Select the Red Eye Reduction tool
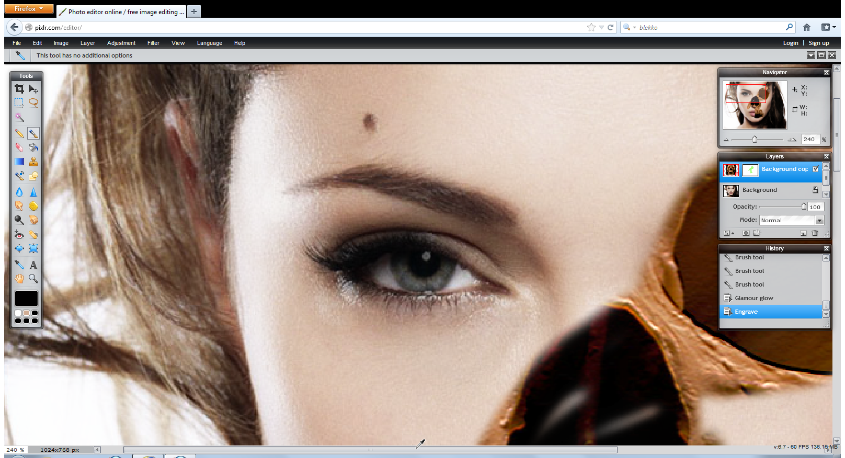845x458 pixels. pyautogui.click(x=19, y=235)
